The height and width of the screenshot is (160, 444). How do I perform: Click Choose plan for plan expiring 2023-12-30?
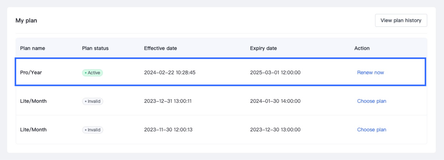pyautogui.click(x=371, y=130)
